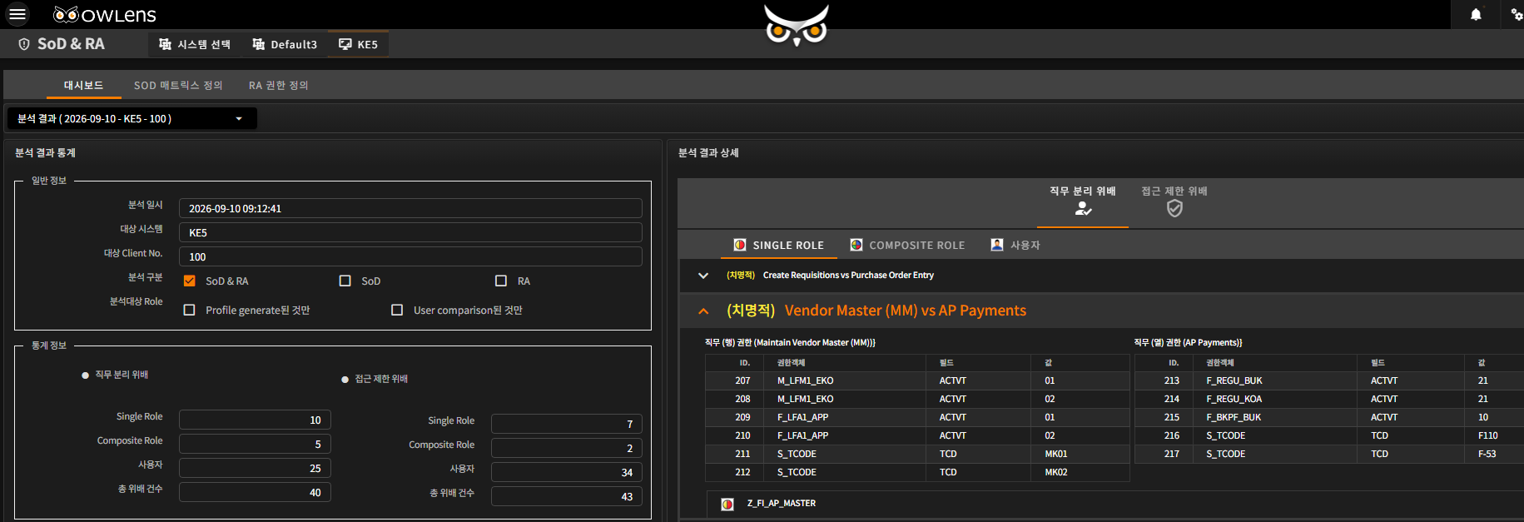Select the 직무 분리 위배 statistics bullet
The width and height of the screenshot is (1524, 522).
coord(85,375)
